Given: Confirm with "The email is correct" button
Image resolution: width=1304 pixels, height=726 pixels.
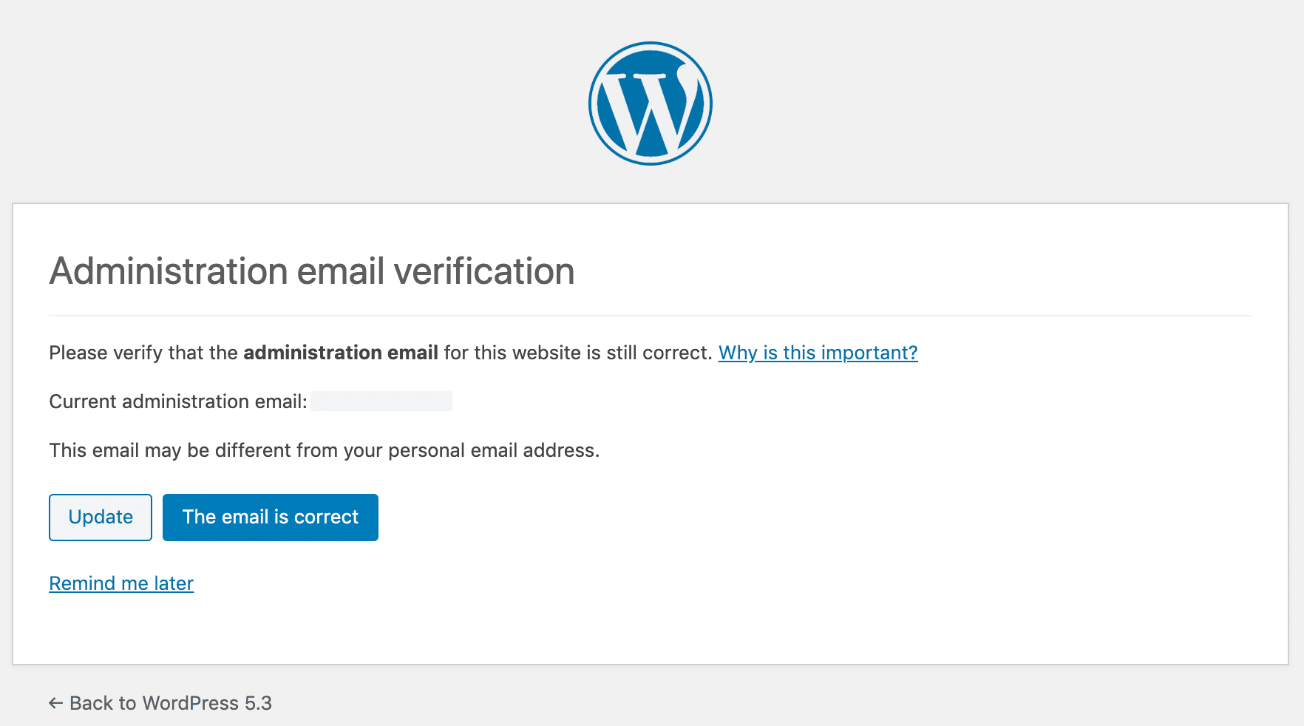Looking at the screenshot, I should tap(270, 518).
